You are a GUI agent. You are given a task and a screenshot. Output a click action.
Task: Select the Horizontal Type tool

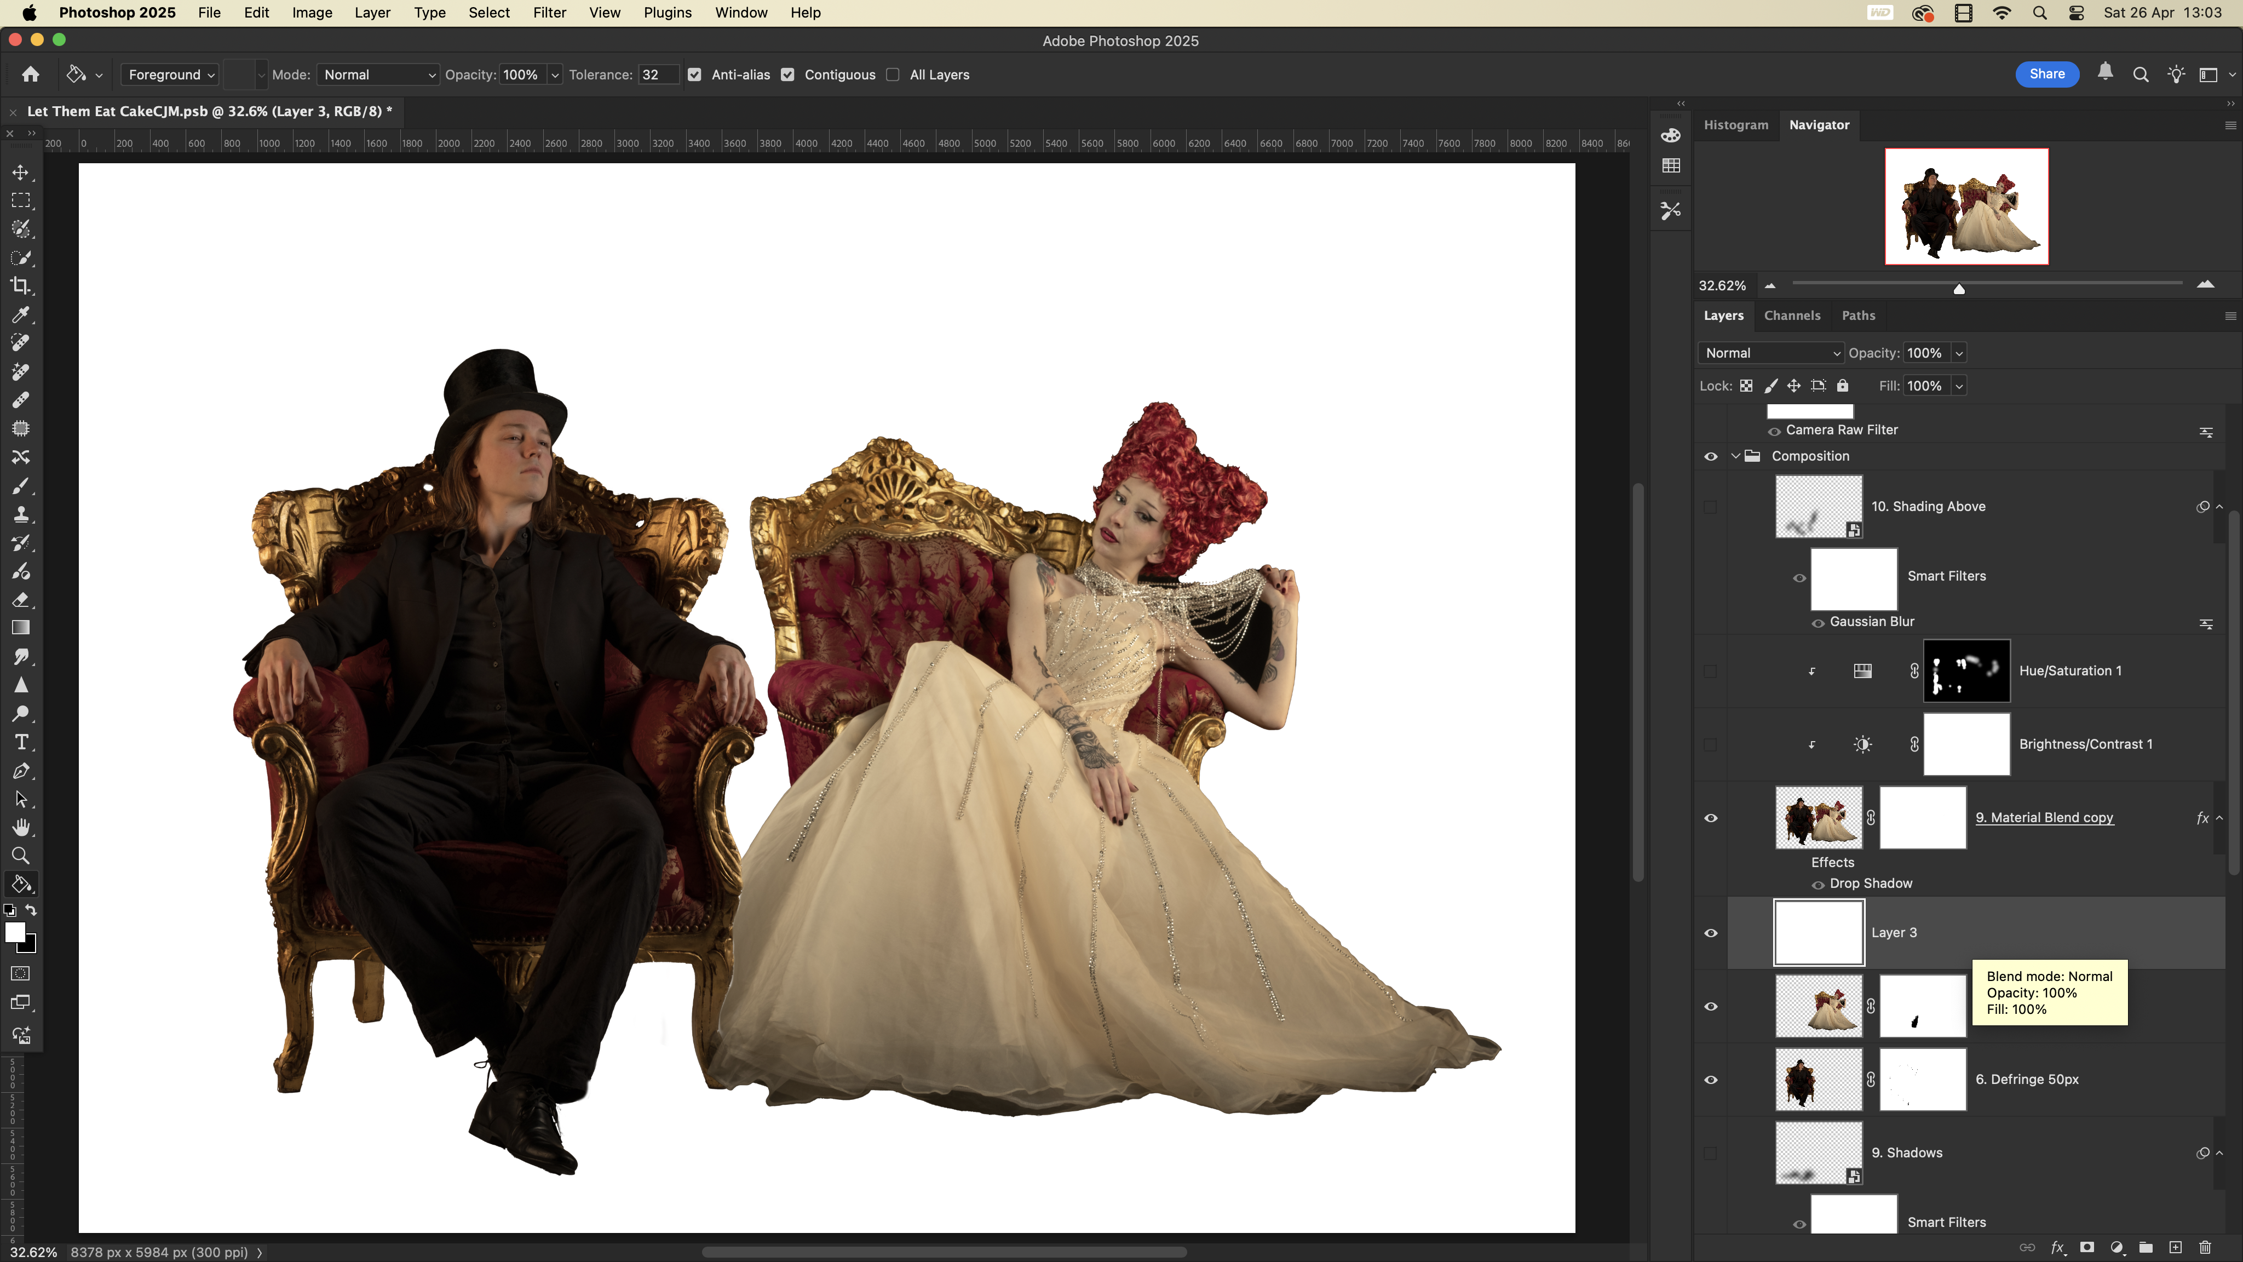[21, 742]
